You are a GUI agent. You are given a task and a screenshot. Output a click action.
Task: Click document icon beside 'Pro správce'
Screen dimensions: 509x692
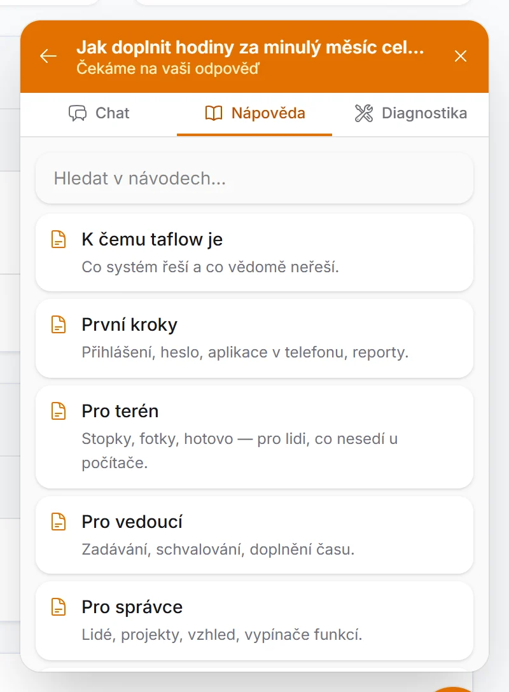[x=59, y=607]
